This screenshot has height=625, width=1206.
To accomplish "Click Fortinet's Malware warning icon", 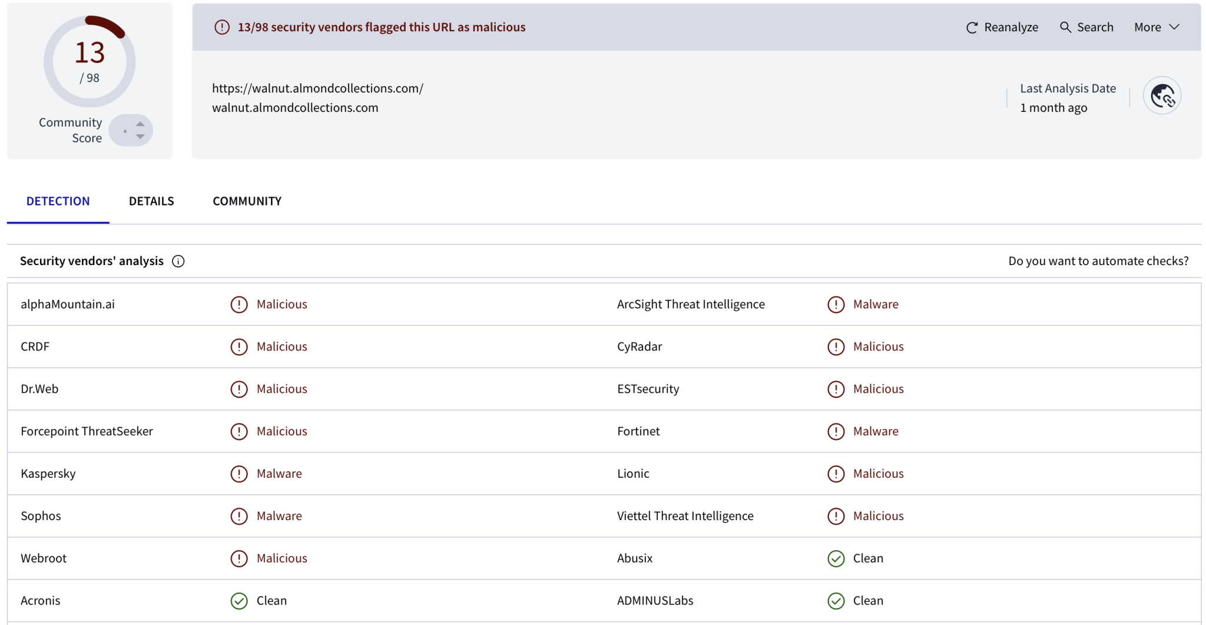I will (836, 431).
